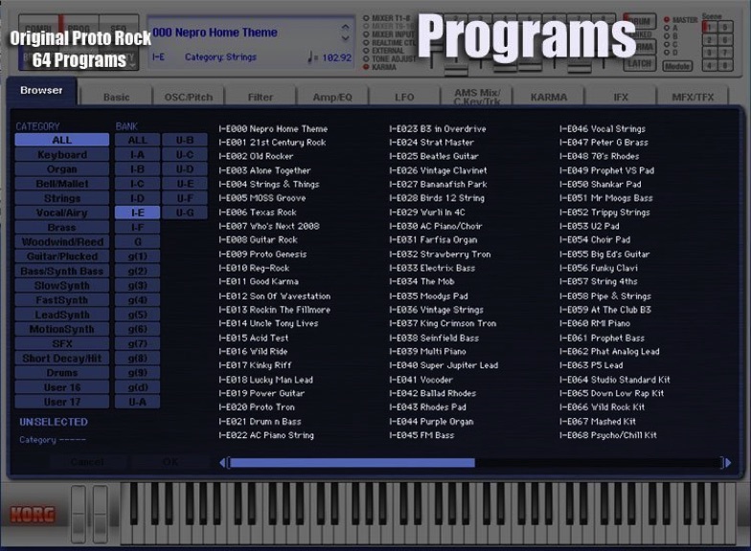Viewport: 751px width, 551px height.
Task: Step down to the next program with the down chevron
Action: pyautogui.click(x=345, y=38)
